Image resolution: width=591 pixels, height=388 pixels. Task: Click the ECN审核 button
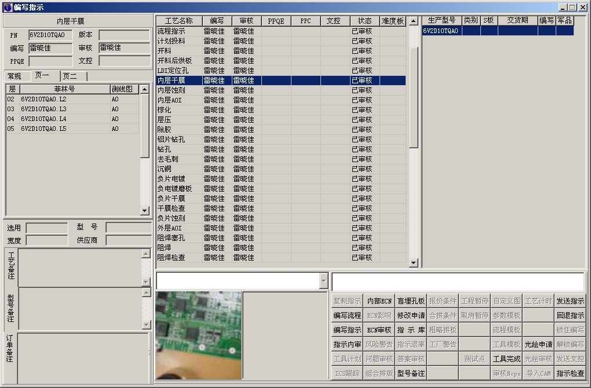379,330
